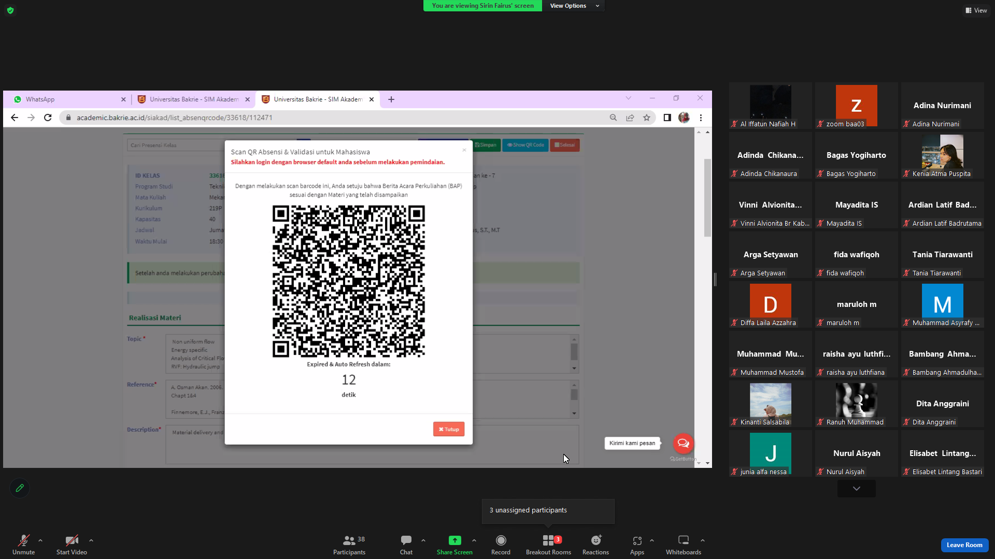Click the QR code image
This screenshot has width=995, height=559.
pos(349,281)
